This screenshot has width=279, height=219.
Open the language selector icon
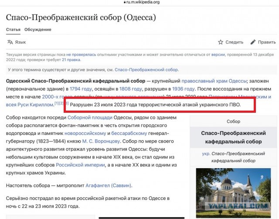pos(10,42)
